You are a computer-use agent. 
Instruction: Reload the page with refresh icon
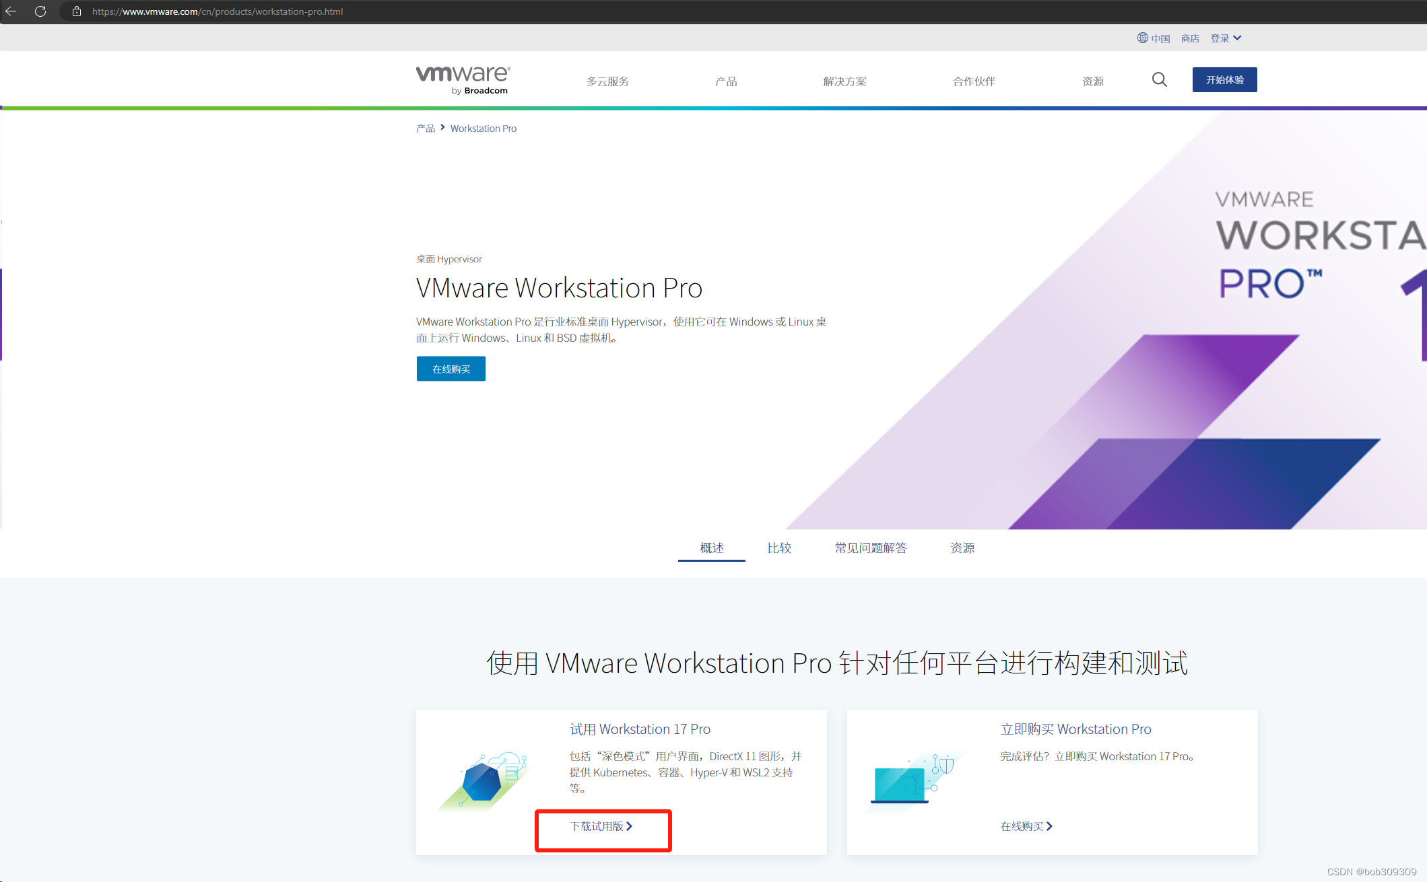click(40, 11)
